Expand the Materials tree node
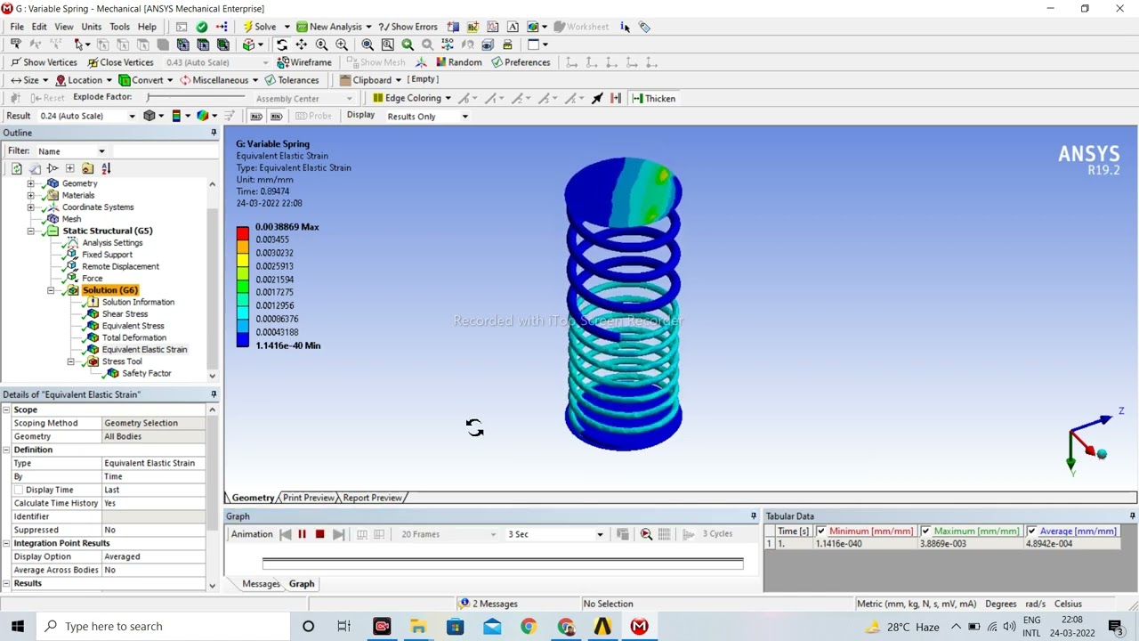1139x641 pixels. (x=31, y=195)
